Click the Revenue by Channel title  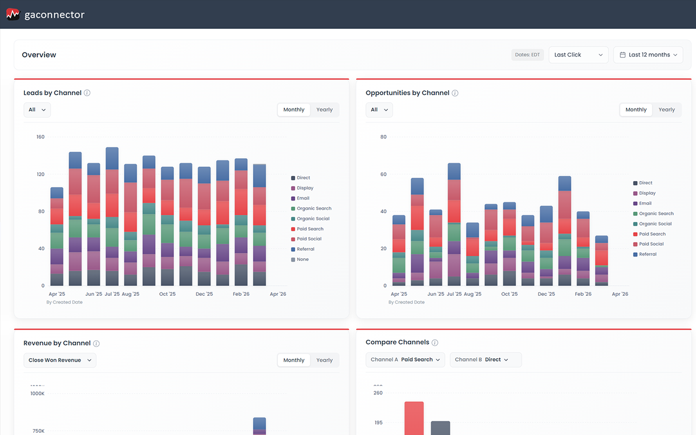[57, 343]
